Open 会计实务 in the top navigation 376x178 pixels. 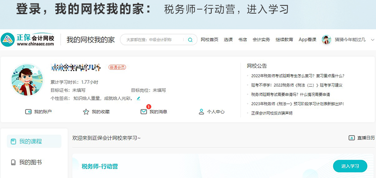(261, 40)
